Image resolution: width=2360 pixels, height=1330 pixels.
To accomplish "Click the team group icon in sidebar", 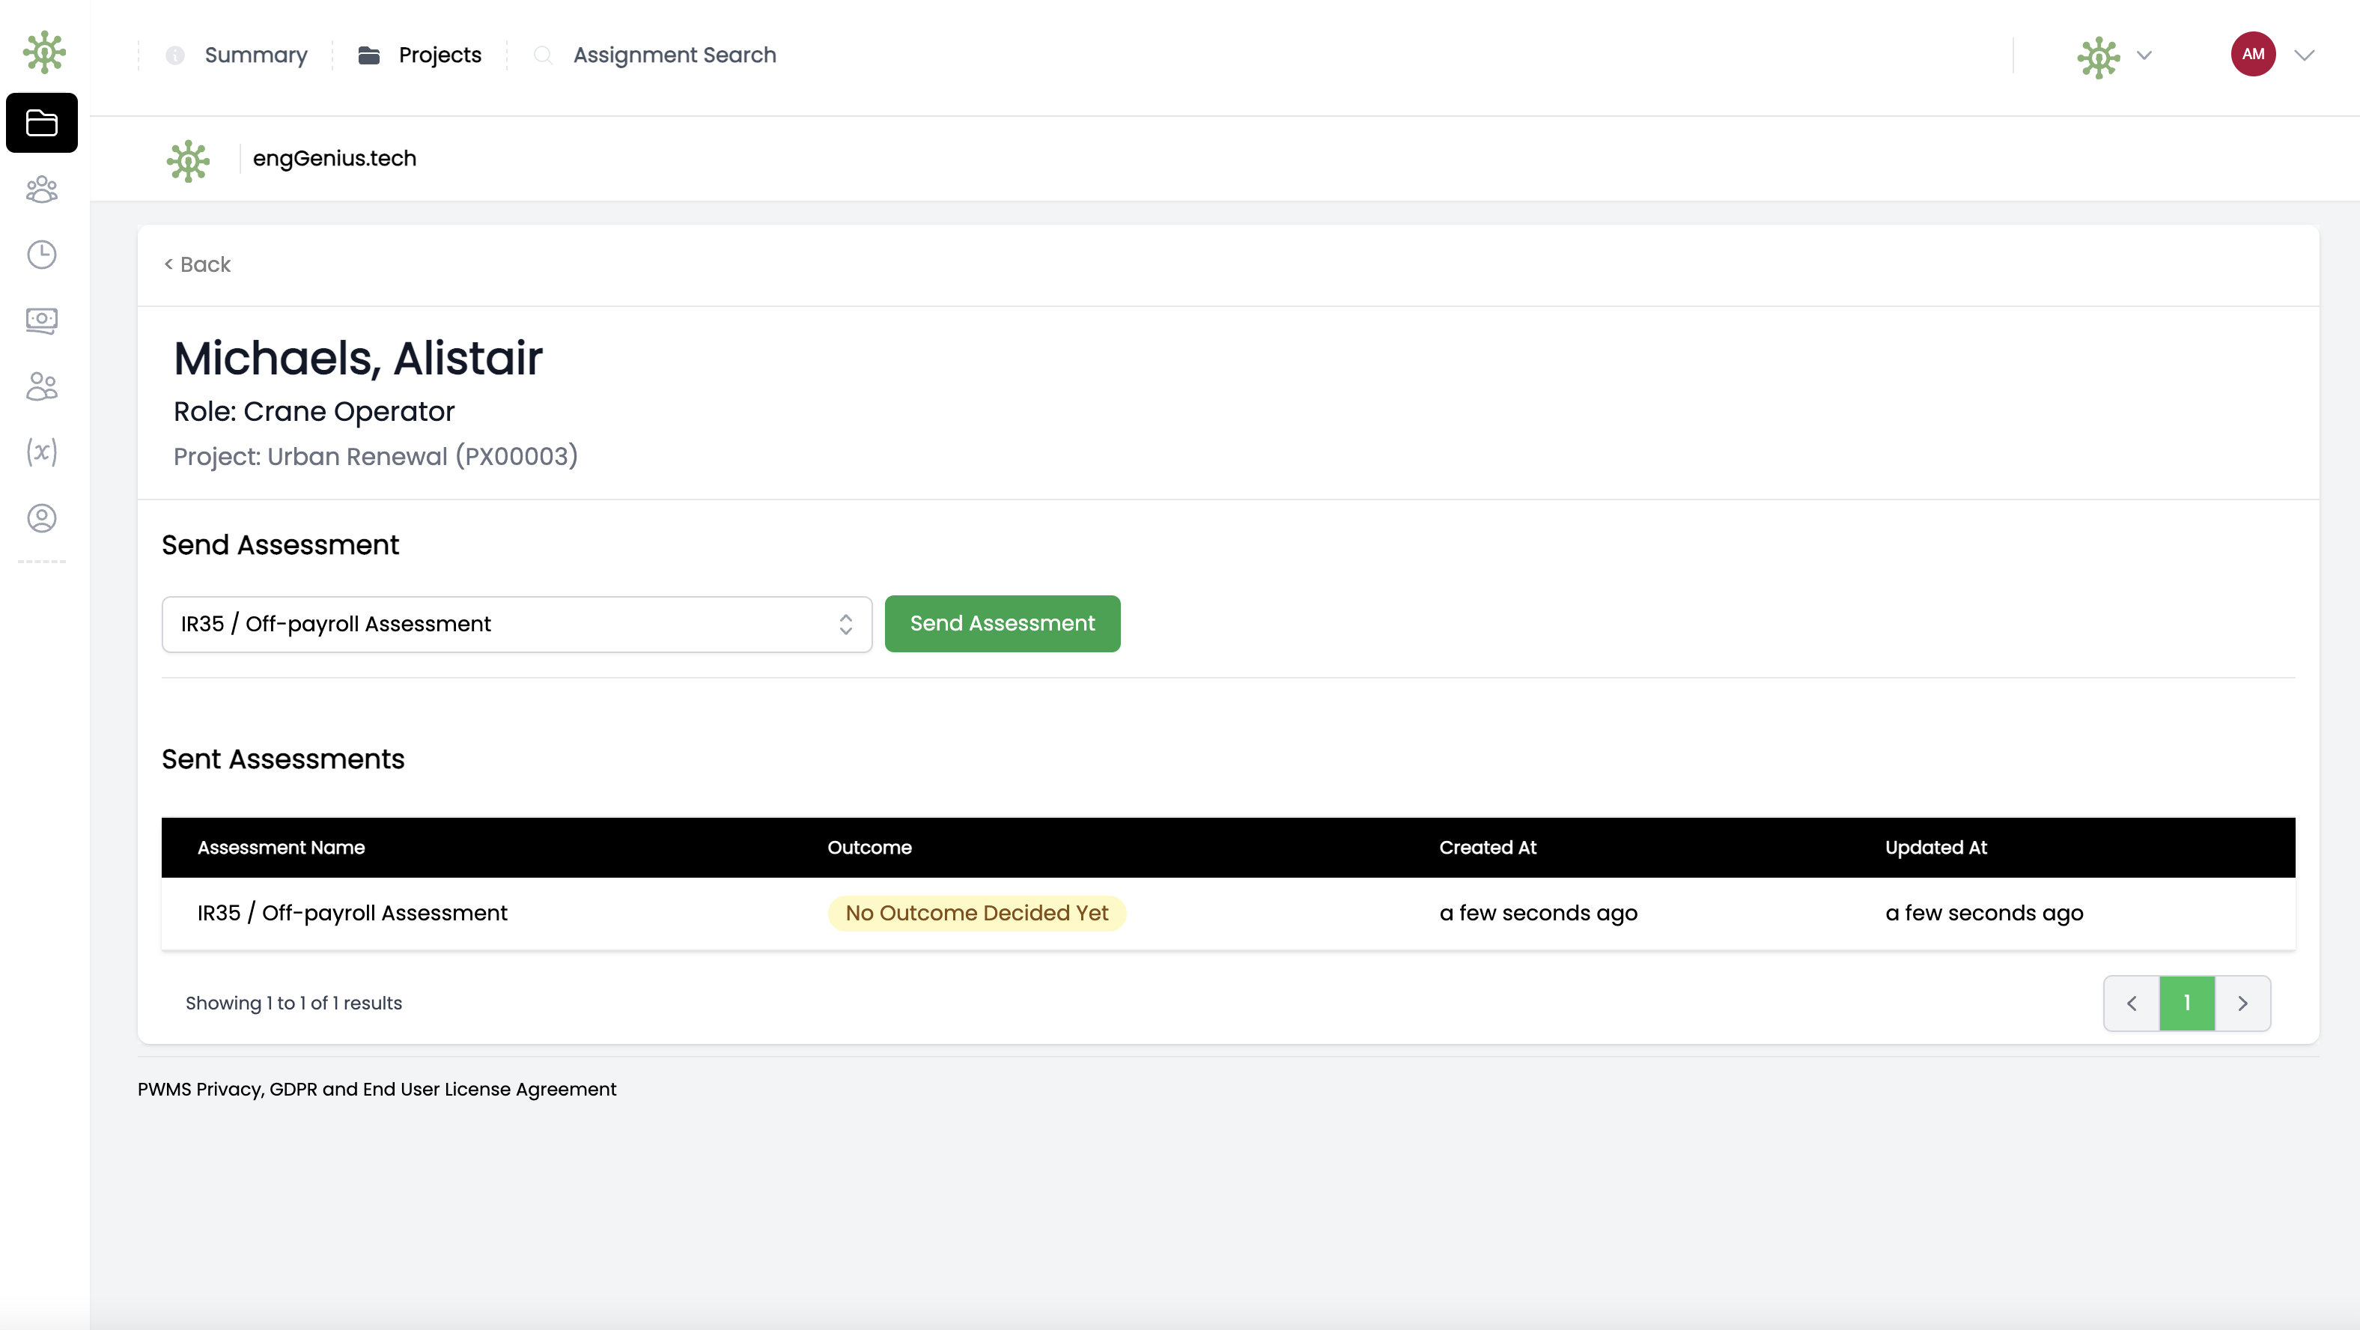I will (41, 189).
